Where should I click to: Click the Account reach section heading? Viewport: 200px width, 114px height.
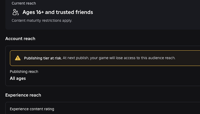coord(20,38)
